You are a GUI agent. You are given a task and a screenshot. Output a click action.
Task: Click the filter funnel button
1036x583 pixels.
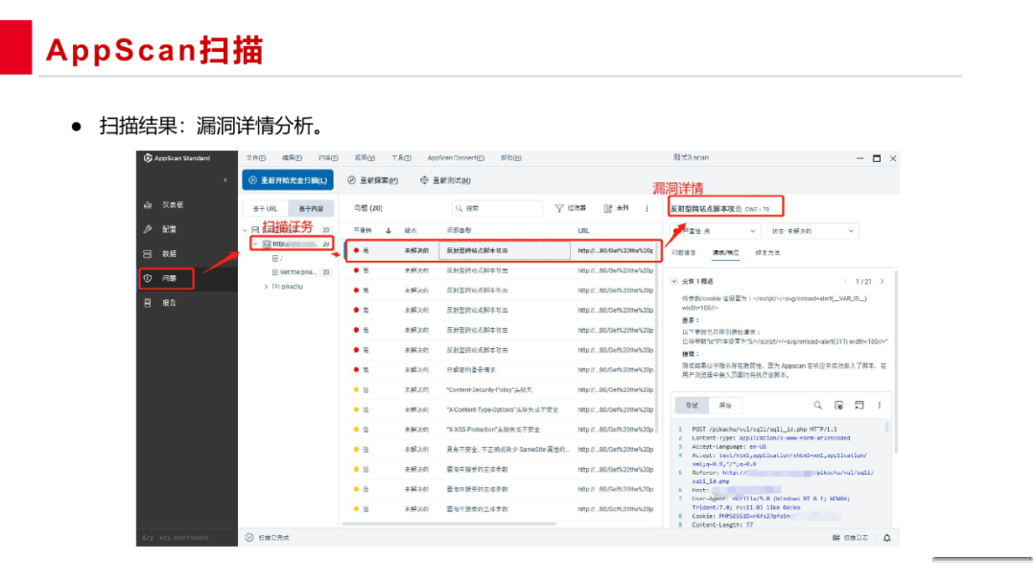pos(570,208)
